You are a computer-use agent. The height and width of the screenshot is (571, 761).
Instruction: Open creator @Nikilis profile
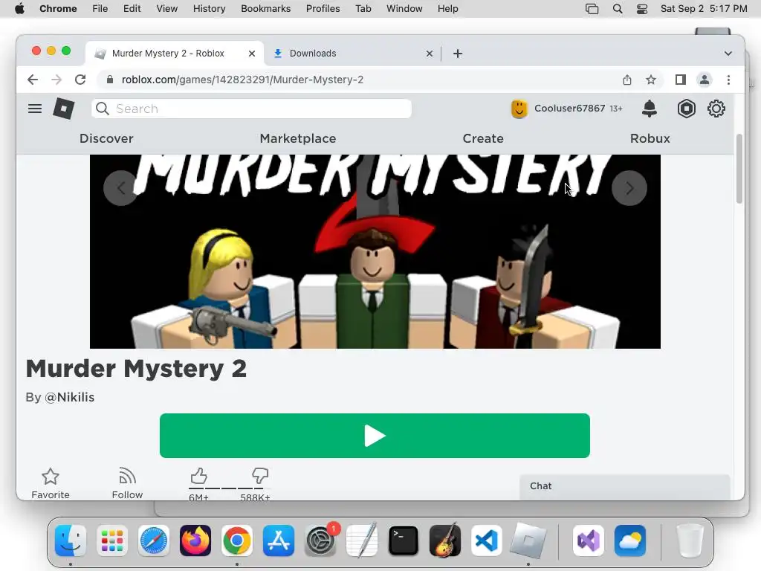tap(69, 397)
